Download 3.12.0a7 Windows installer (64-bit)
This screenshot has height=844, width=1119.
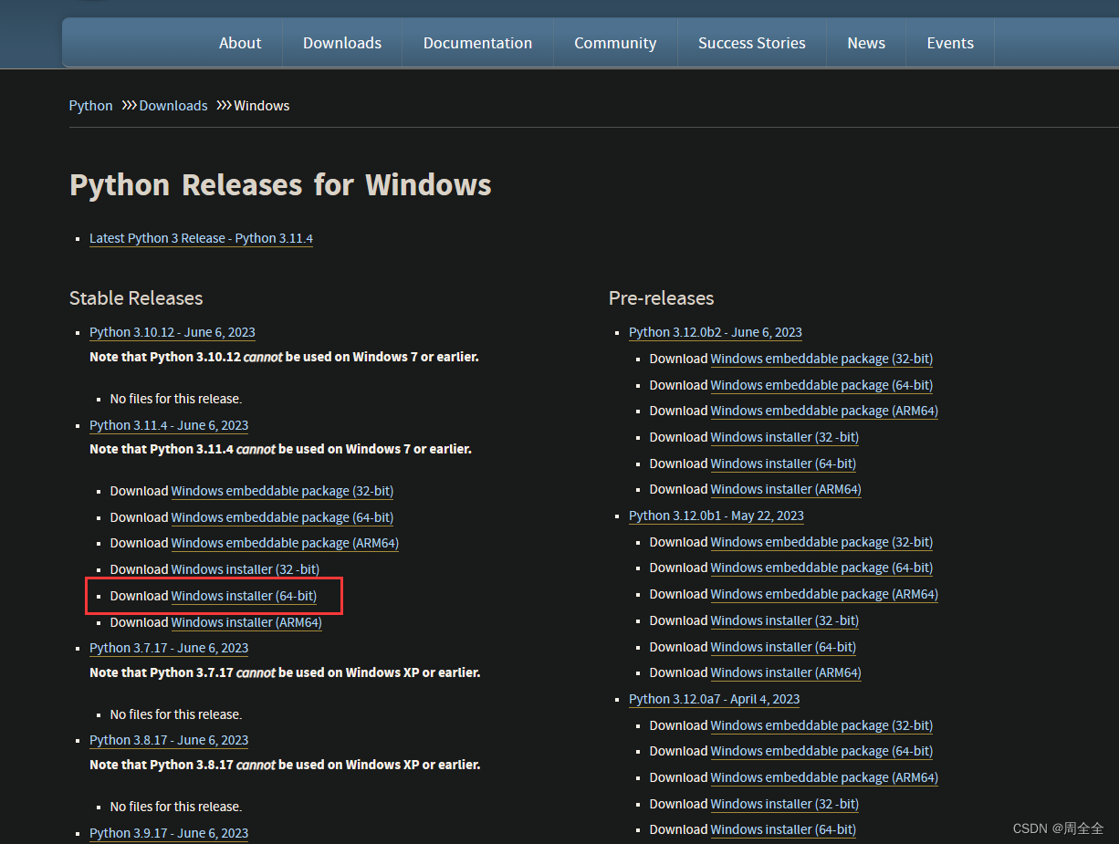click(x=783, y=829)
